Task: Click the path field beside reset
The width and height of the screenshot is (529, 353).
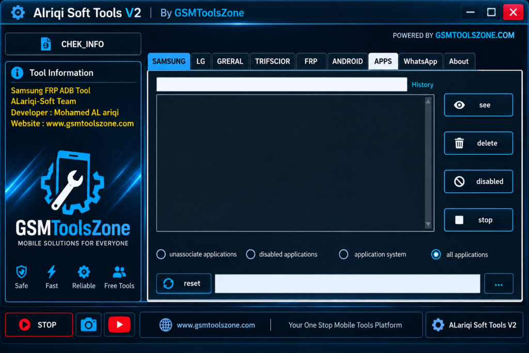Action: [348, 283]
